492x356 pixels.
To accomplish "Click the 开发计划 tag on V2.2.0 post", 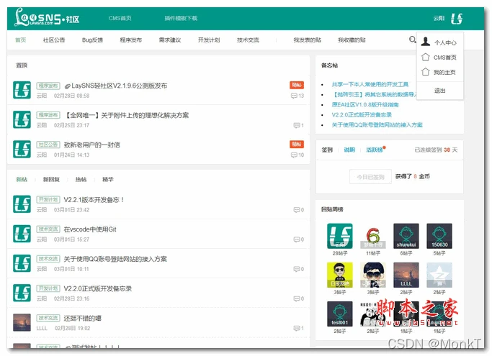I will coord(48,288).
